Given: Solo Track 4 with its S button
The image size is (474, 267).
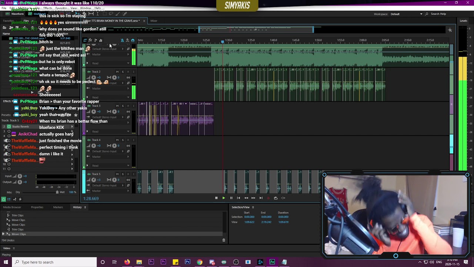Looking at the screenshot, I should [x=123, y=140].
